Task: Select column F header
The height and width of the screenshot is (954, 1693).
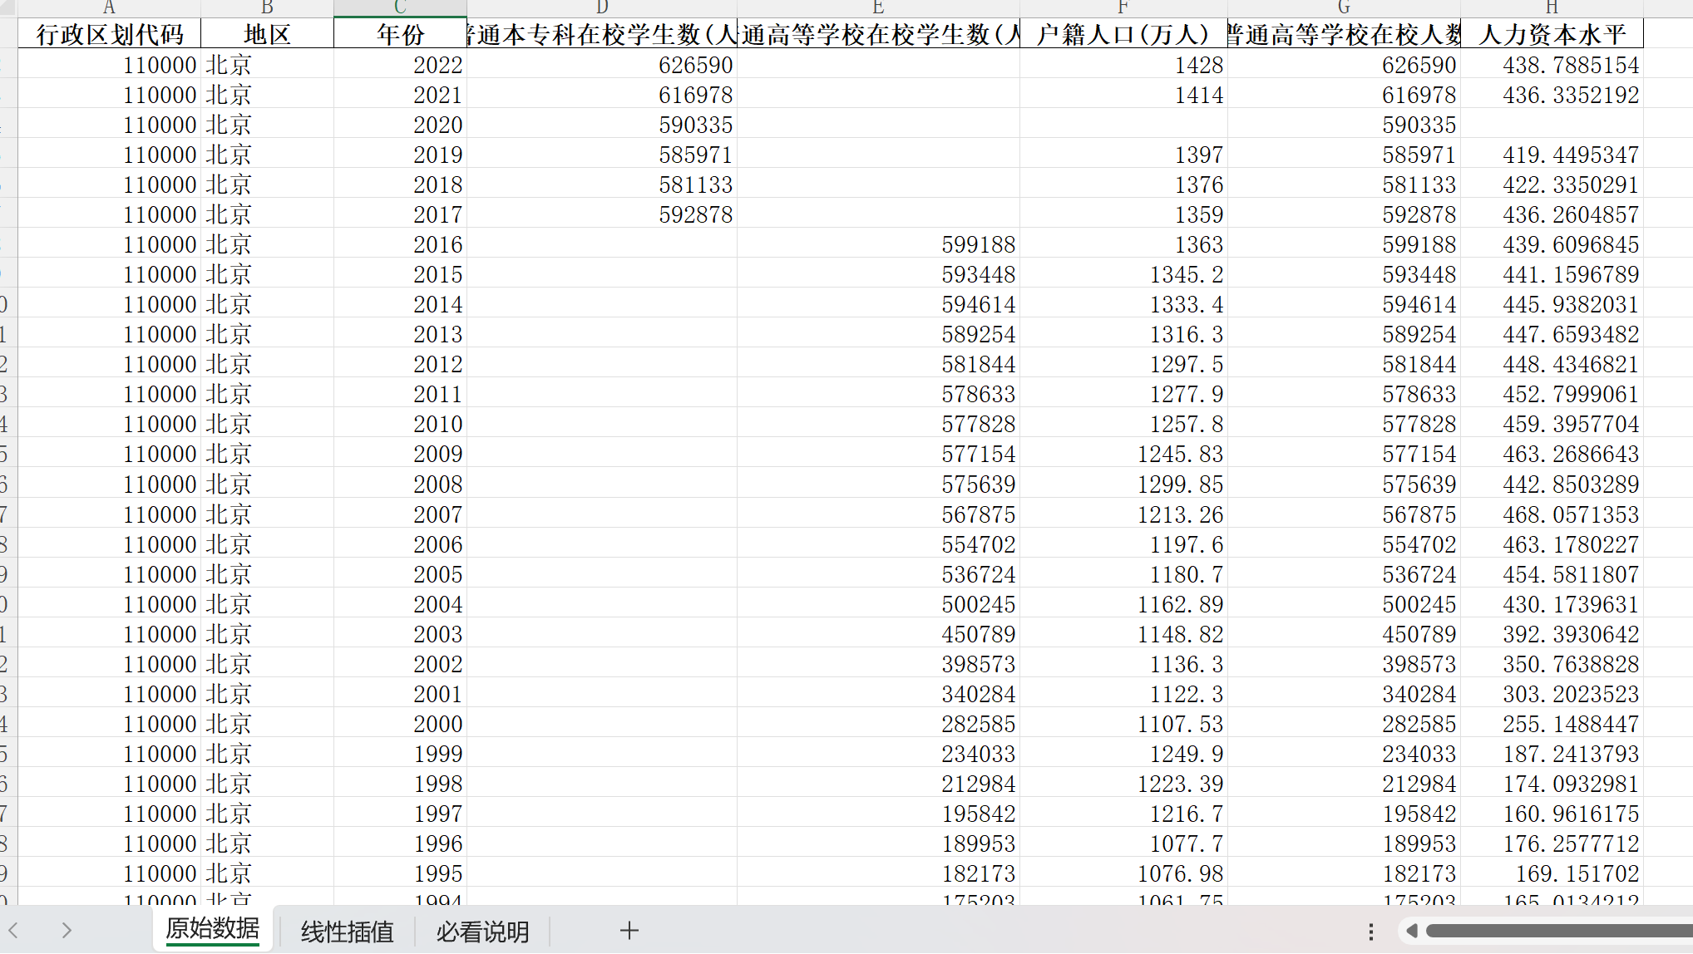Action: [1123, 7]
